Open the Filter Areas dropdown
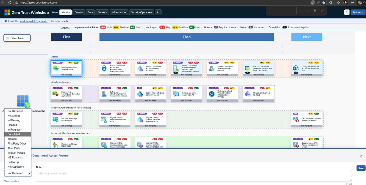The height and width of the screenshot is (185, 366). coord(17,38)
